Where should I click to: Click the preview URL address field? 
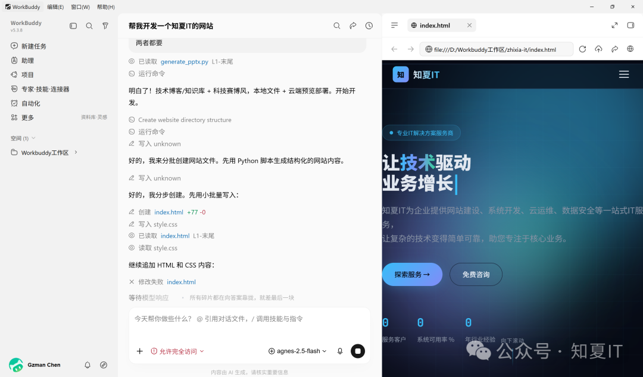point(497,49)
